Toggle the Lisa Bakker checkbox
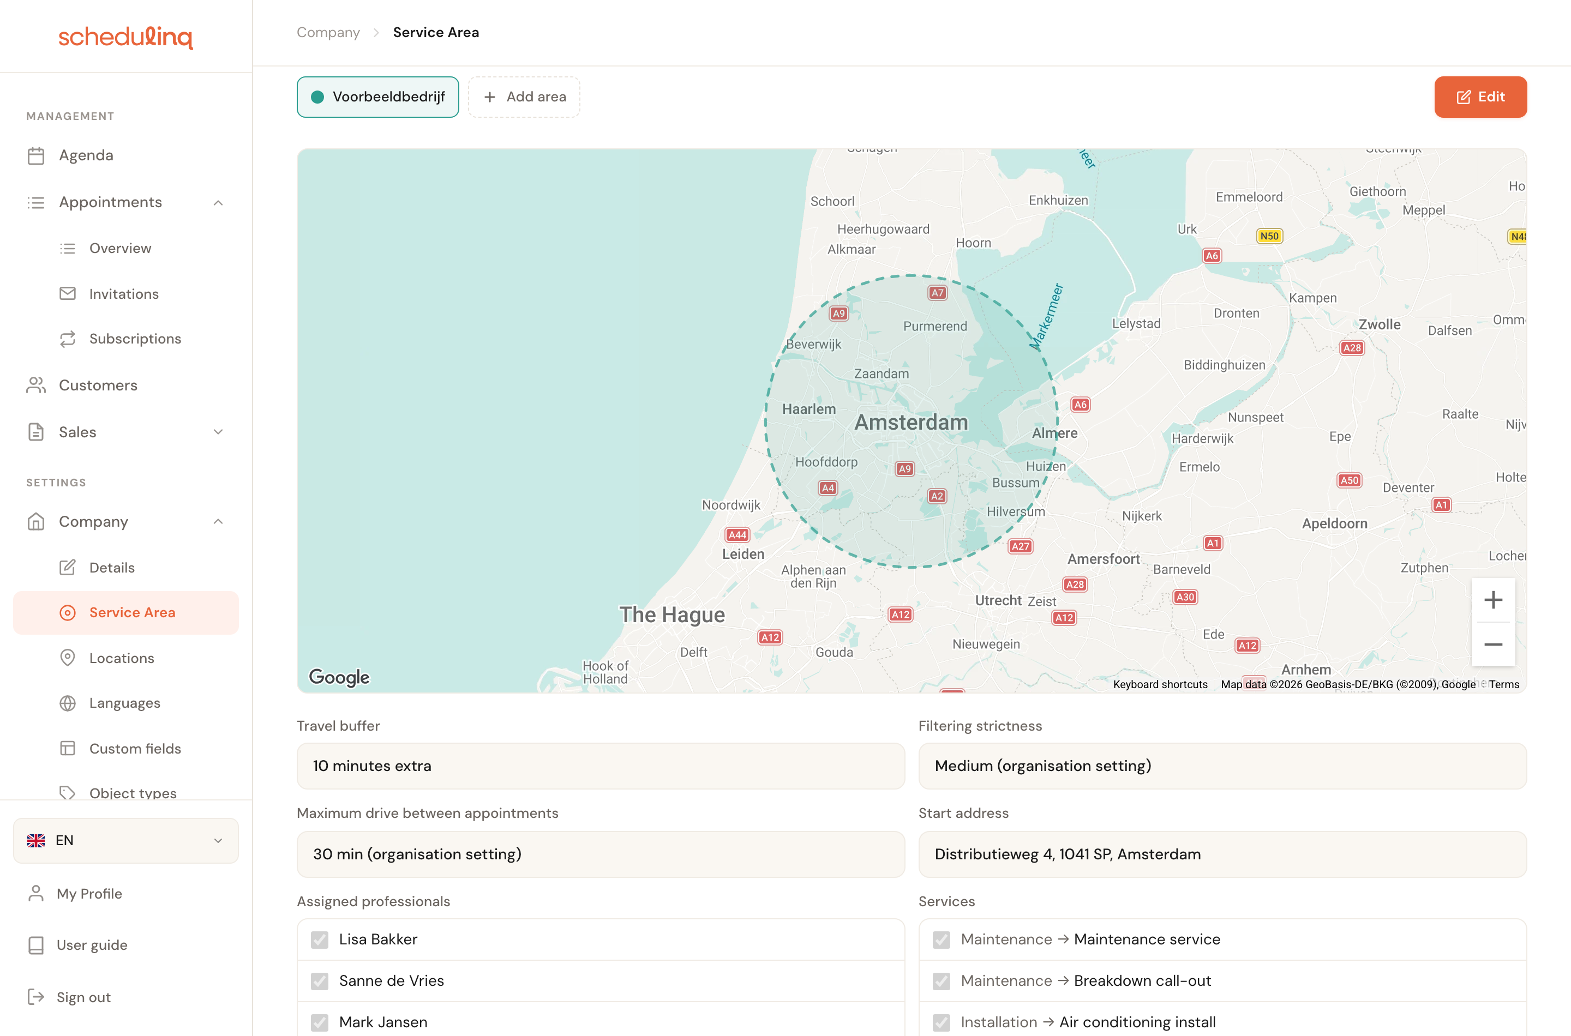The width and height of the screenshot is (1571, 1036). (x=320, y=939)
